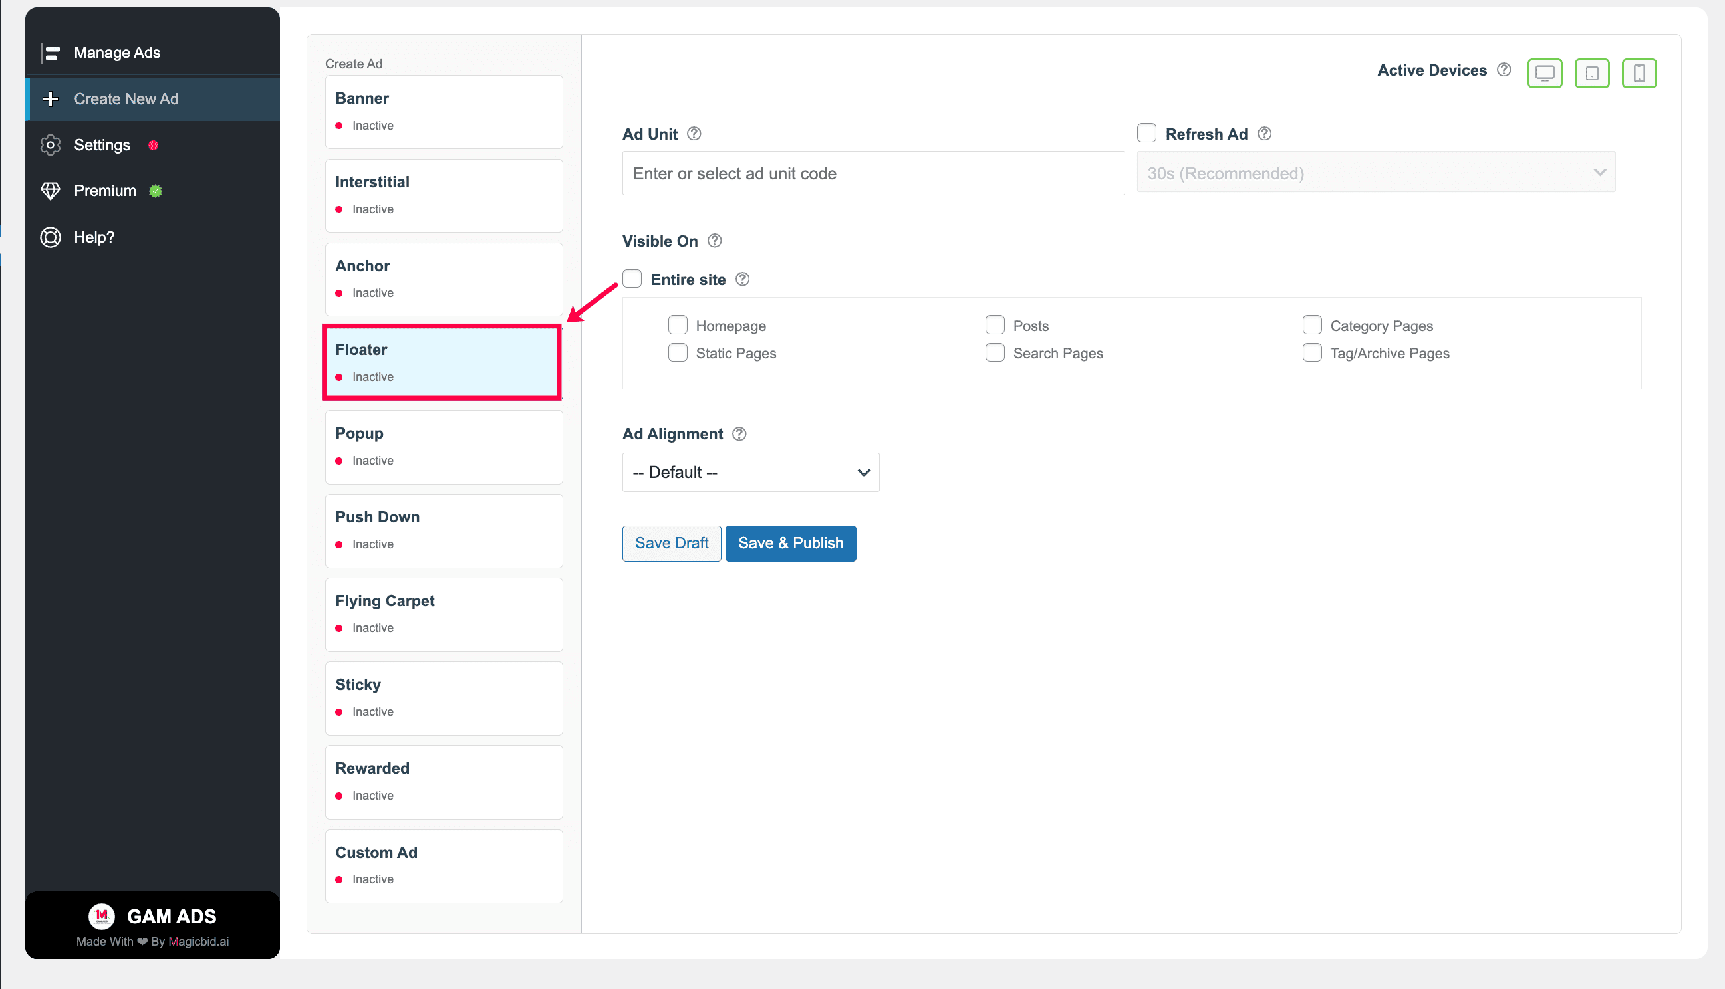1725x989 pixels.
Task: Select the Interstitial ad type card
Action: click(x=444, y=195)
